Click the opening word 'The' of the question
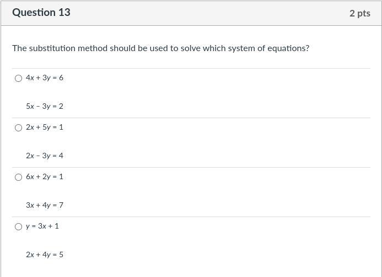Screen dimensions: 382x277 (x=19, y=48)
